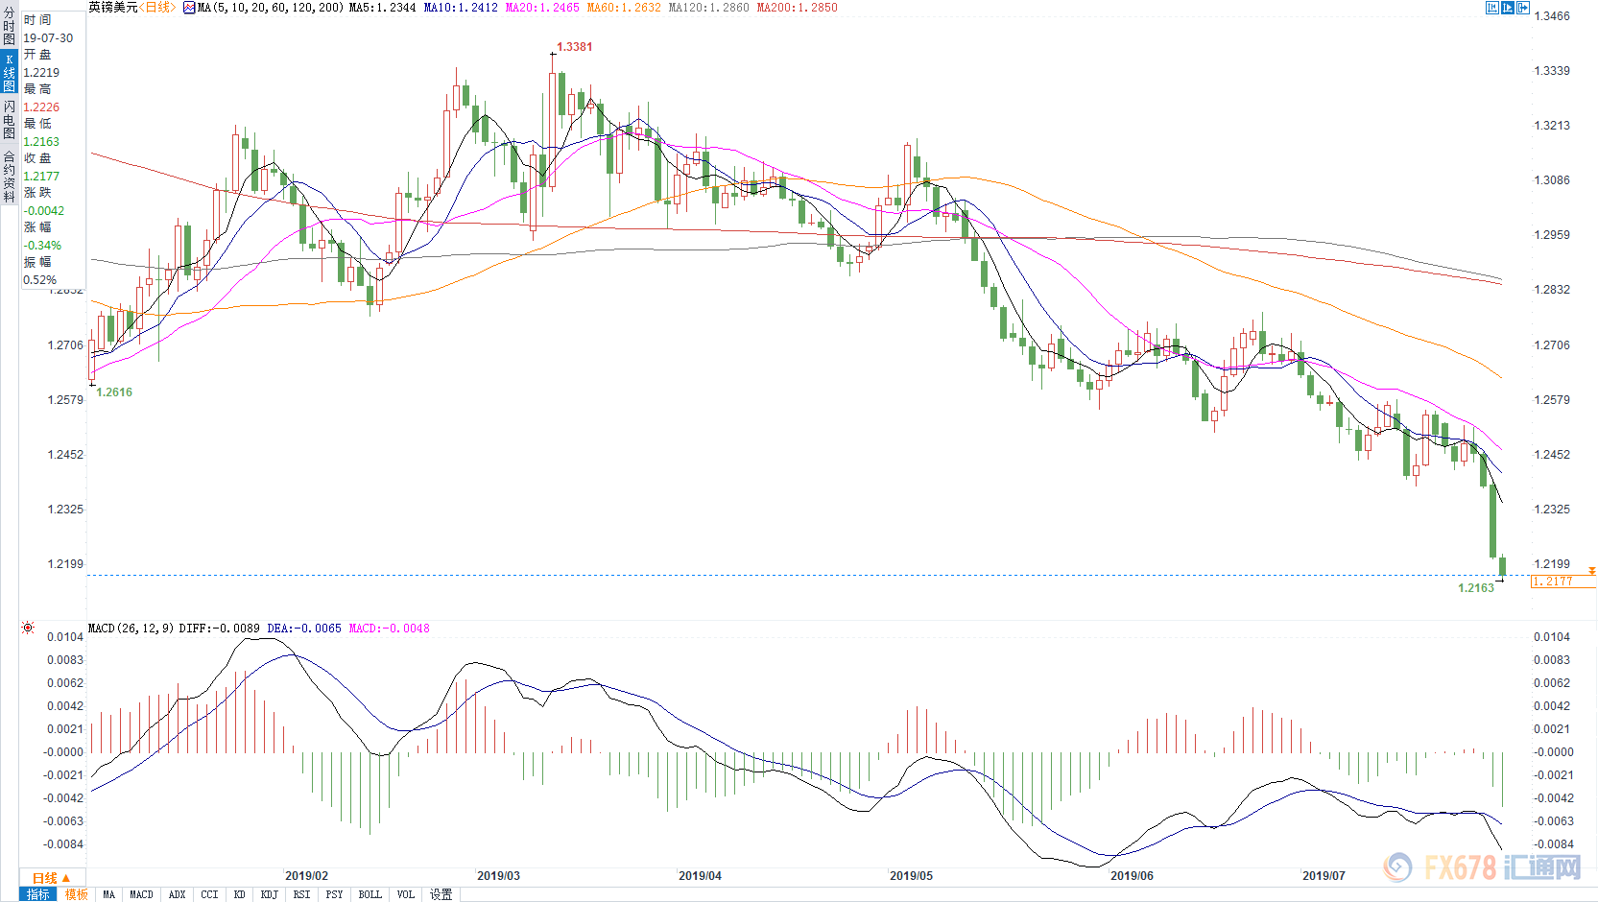1598x902 pixels.
Task: Click the 1.3466 right price axis label
Action: click(1552, 16)
